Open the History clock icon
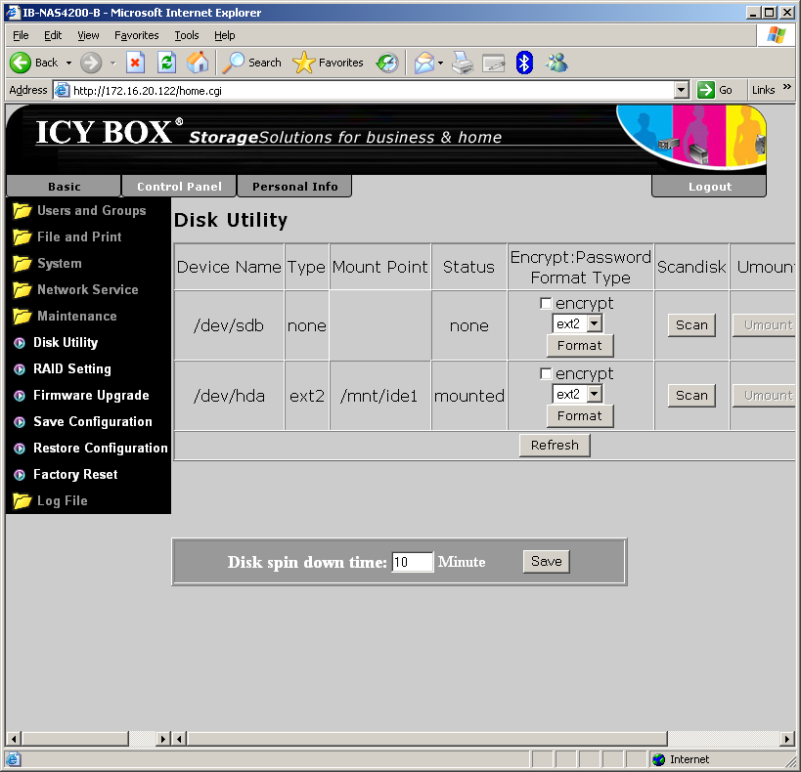801x772 pixels. pos(387,63)
